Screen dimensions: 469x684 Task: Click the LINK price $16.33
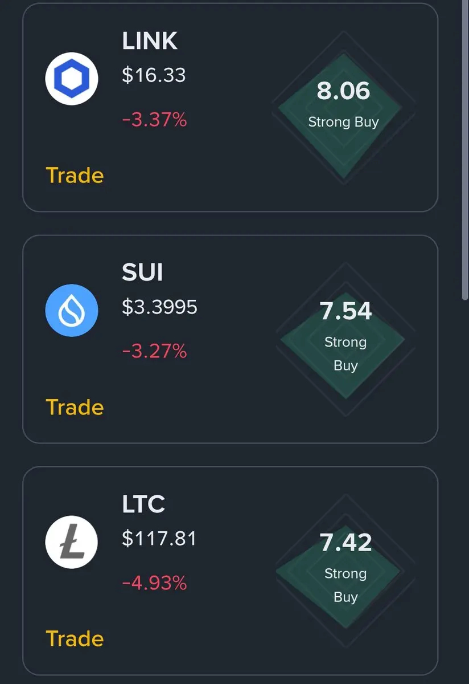point(154,75)
